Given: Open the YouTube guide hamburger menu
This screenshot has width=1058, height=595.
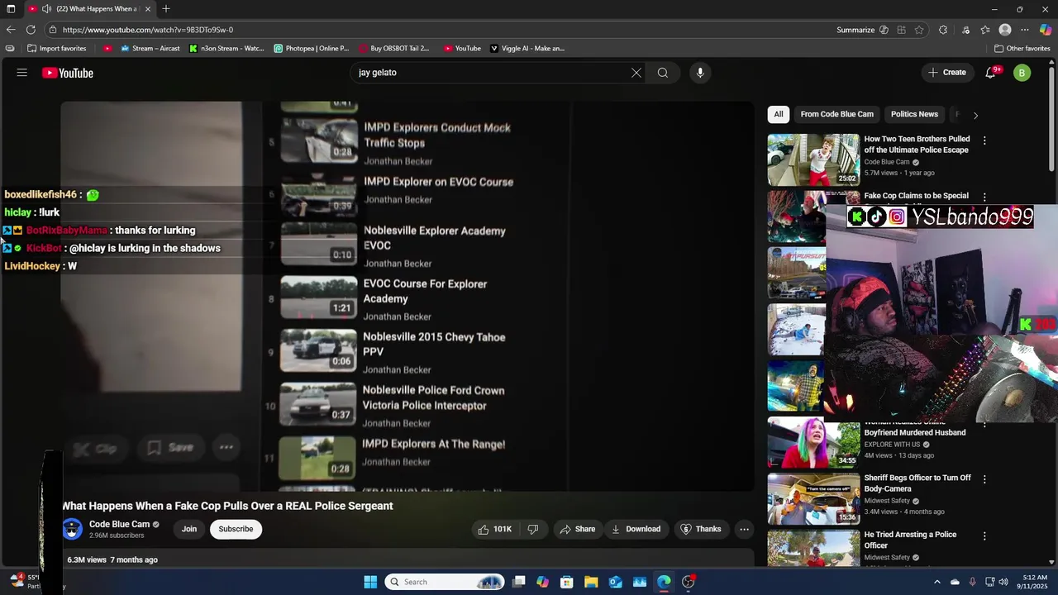Looking at the screenshot, I should click(x=22, y=73).
